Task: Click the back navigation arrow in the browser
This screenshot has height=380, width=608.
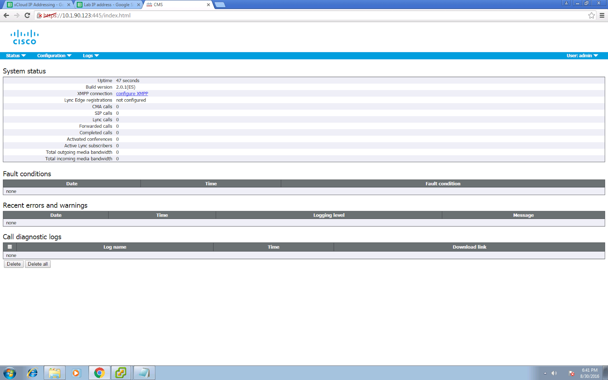Action: tap(6, 16)
